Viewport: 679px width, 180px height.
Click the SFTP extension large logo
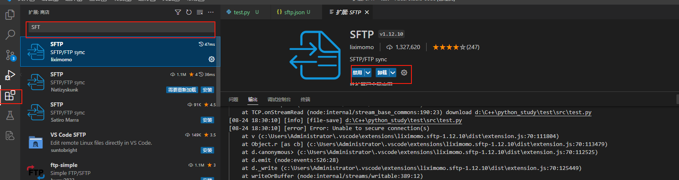point(315,55)
